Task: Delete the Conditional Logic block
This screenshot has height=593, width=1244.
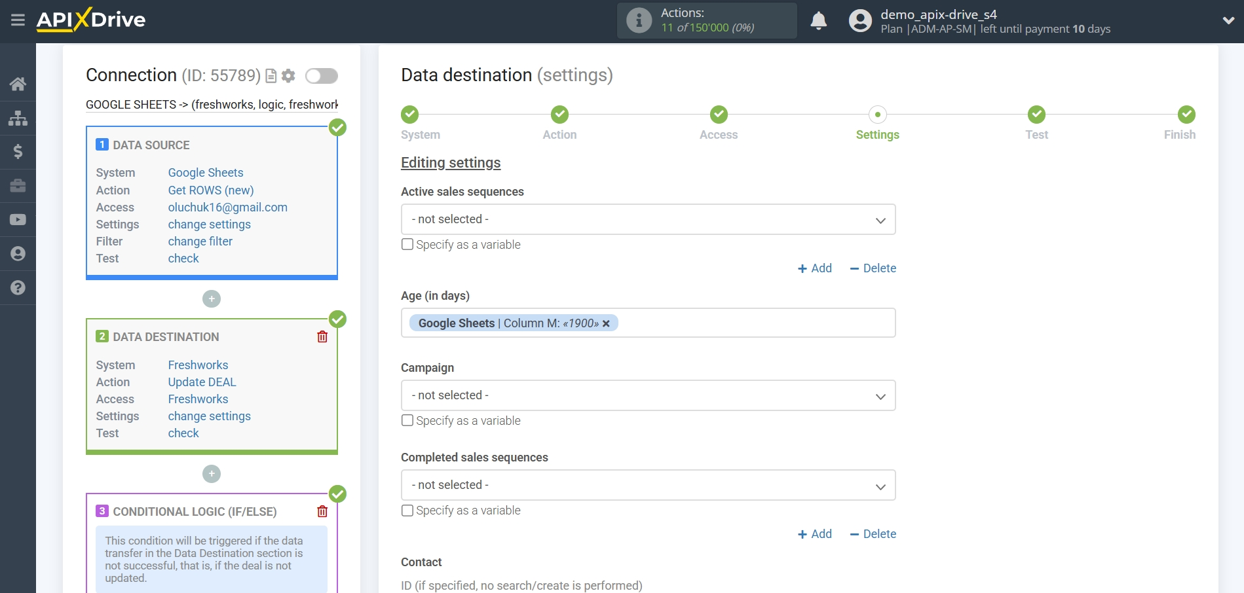Action: tap(322, 511)
